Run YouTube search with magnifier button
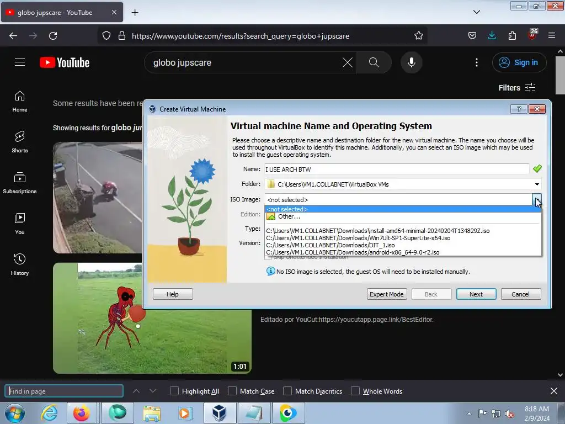This screenshot has width=565, height=424. pos(374,62)
